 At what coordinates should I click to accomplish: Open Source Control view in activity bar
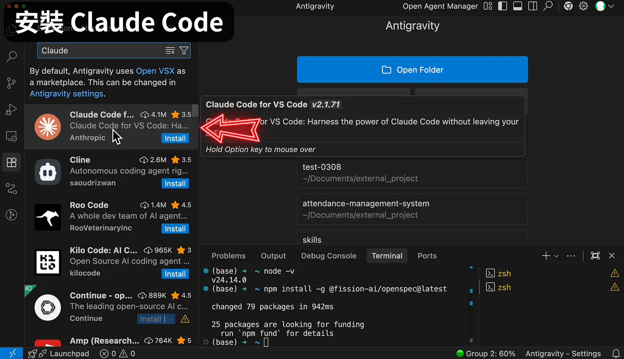12,83
